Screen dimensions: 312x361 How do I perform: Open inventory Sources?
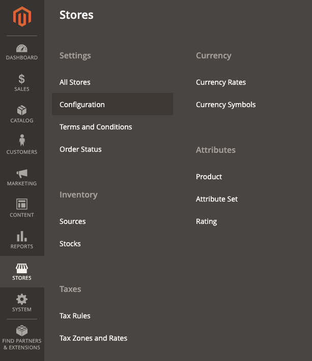pyautogui.click(x=72, y=221)
